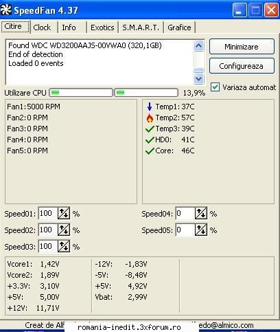Click the 'Fan3: 0 RPM' reading
280x332 pixels.
tap(27, 129)
